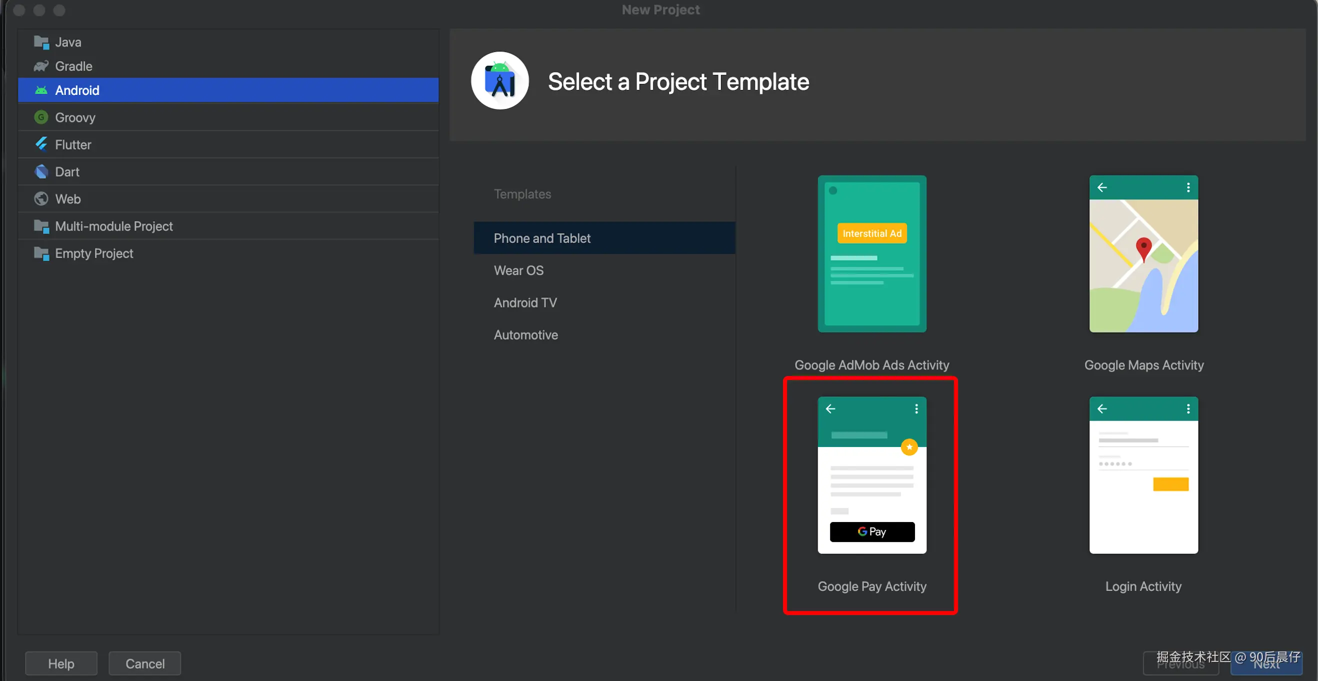Switch to Phone and Tablet templates
The width and height of the screenshot is (1318, 681).
(542, 238)
